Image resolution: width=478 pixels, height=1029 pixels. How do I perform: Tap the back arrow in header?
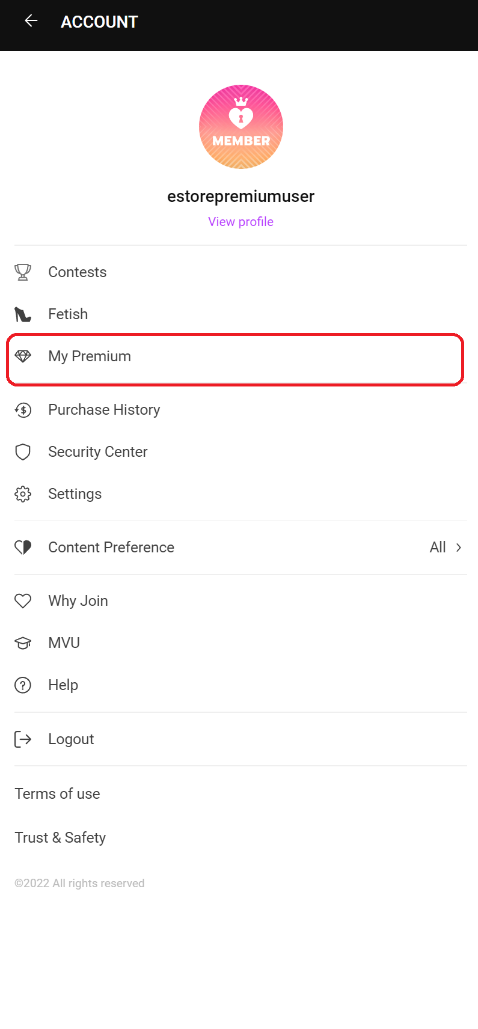click(x=31, y=22)
